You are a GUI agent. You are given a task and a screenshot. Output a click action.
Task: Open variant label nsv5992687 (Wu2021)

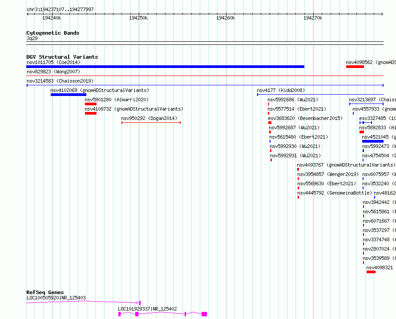coord(294,128)
